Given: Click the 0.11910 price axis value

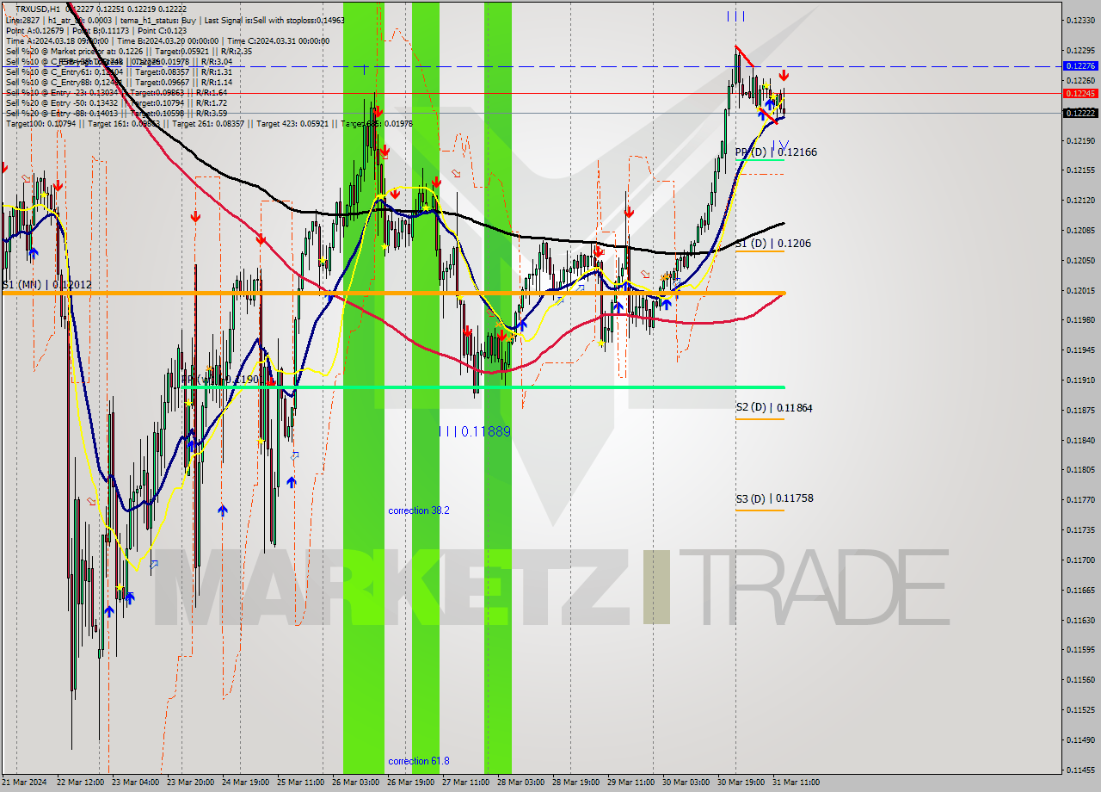Looking at the screenshot, I should coord(1079,380).
